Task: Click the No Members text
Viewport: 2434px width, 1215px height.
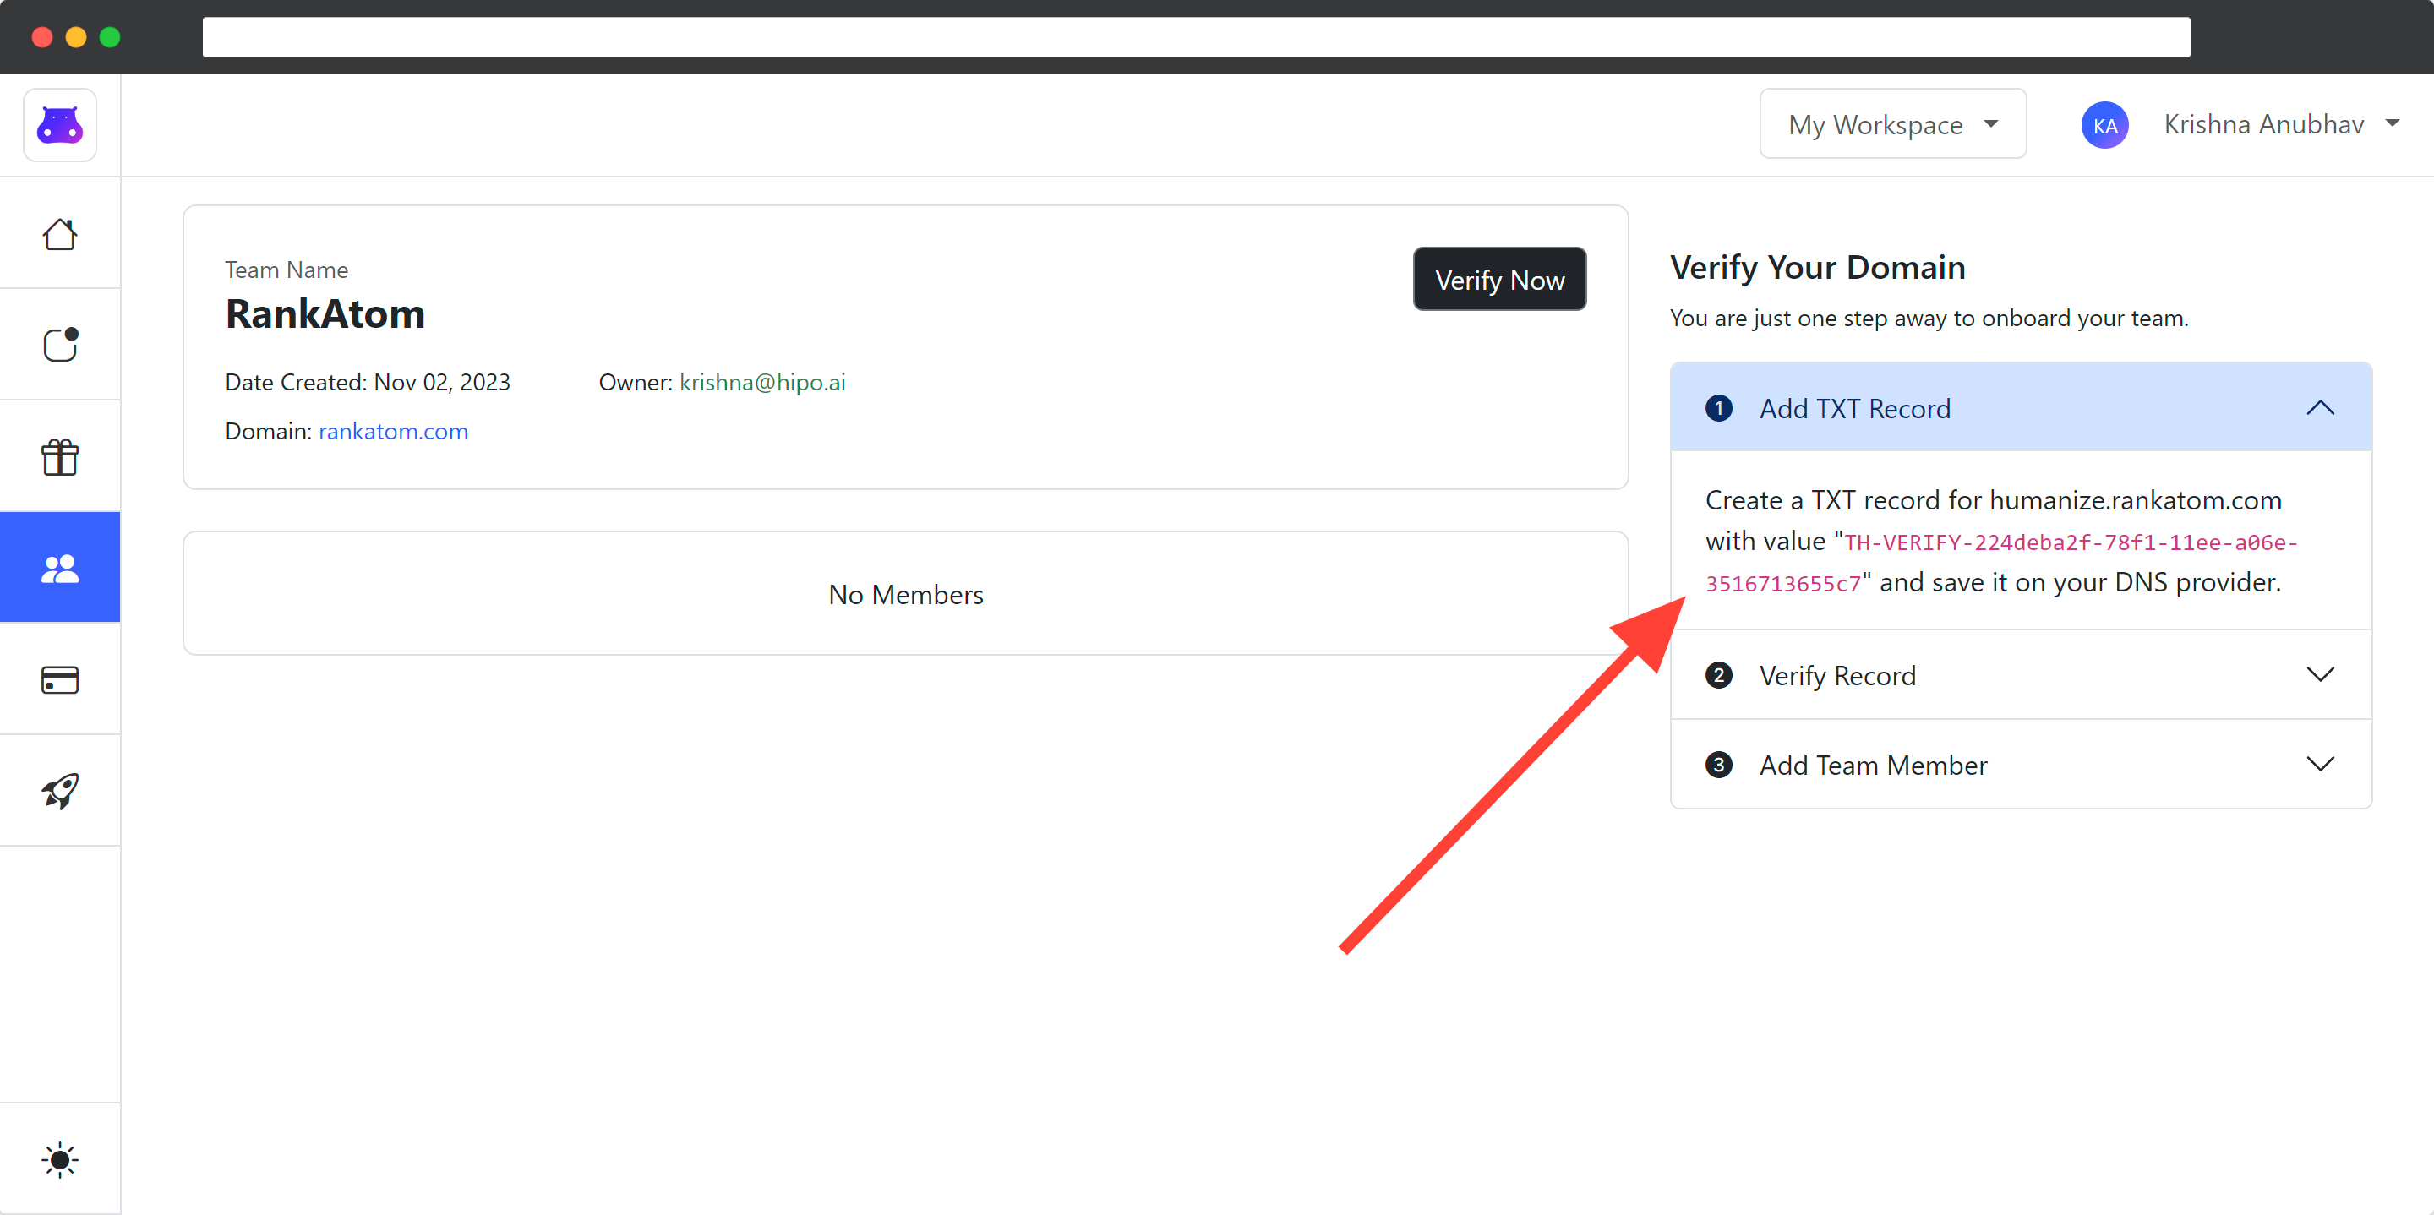Action: click(905, 594)
